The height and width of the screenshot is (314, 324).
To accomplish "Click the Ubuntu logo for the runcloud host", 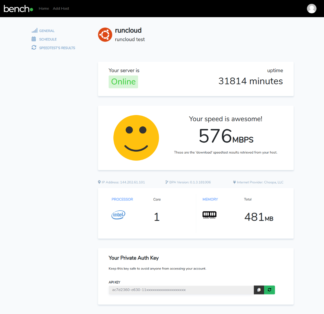I will tap(105, 35).
